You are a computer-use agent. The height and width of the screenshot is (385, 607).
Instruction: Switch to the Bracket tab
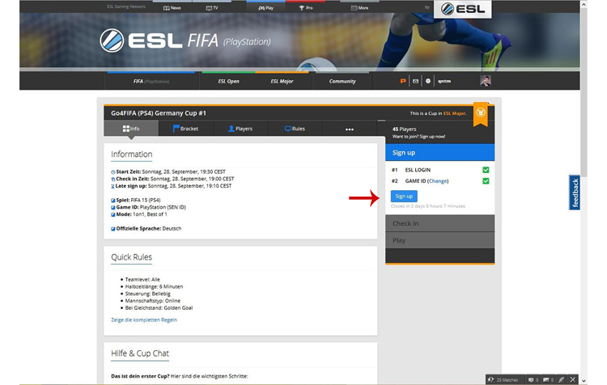click(185, 129)
